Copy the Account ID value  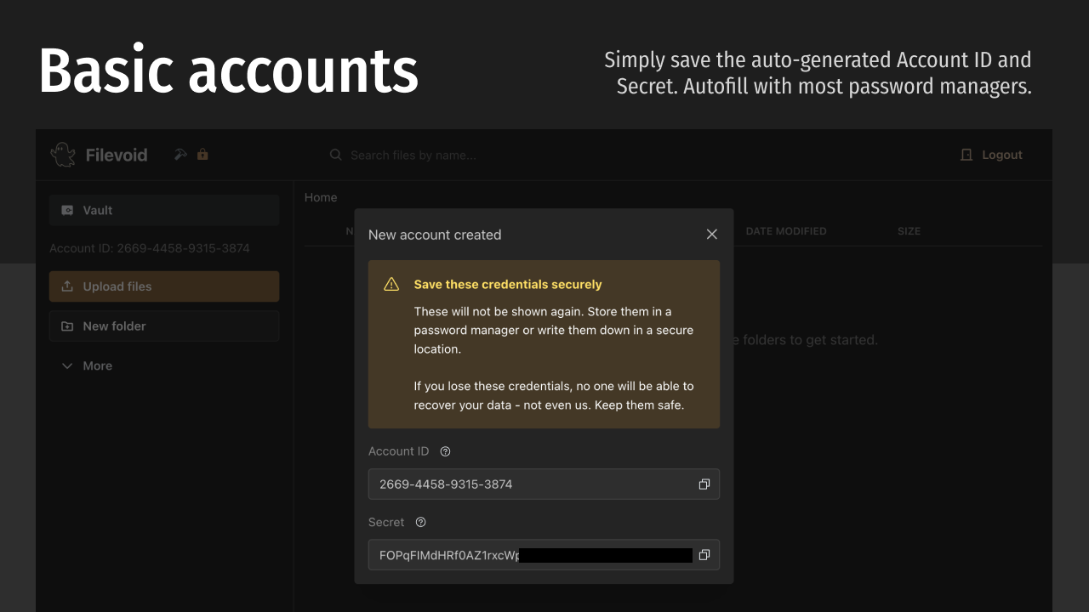click(704, 484)
